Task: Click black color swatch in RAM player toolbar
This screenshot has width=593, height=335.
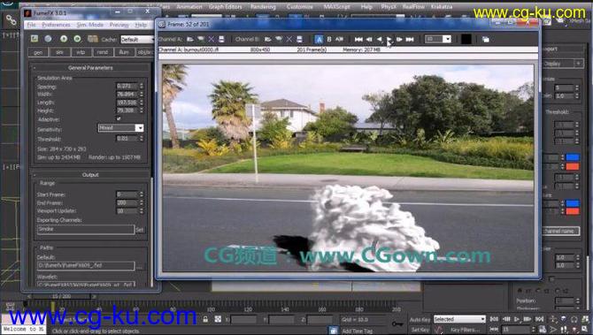Action: 466,39
